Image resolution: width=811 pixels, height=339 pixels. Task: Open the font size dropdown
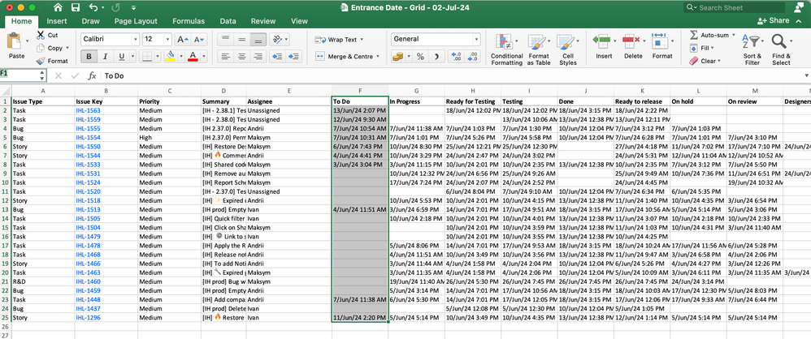point(167,39)
